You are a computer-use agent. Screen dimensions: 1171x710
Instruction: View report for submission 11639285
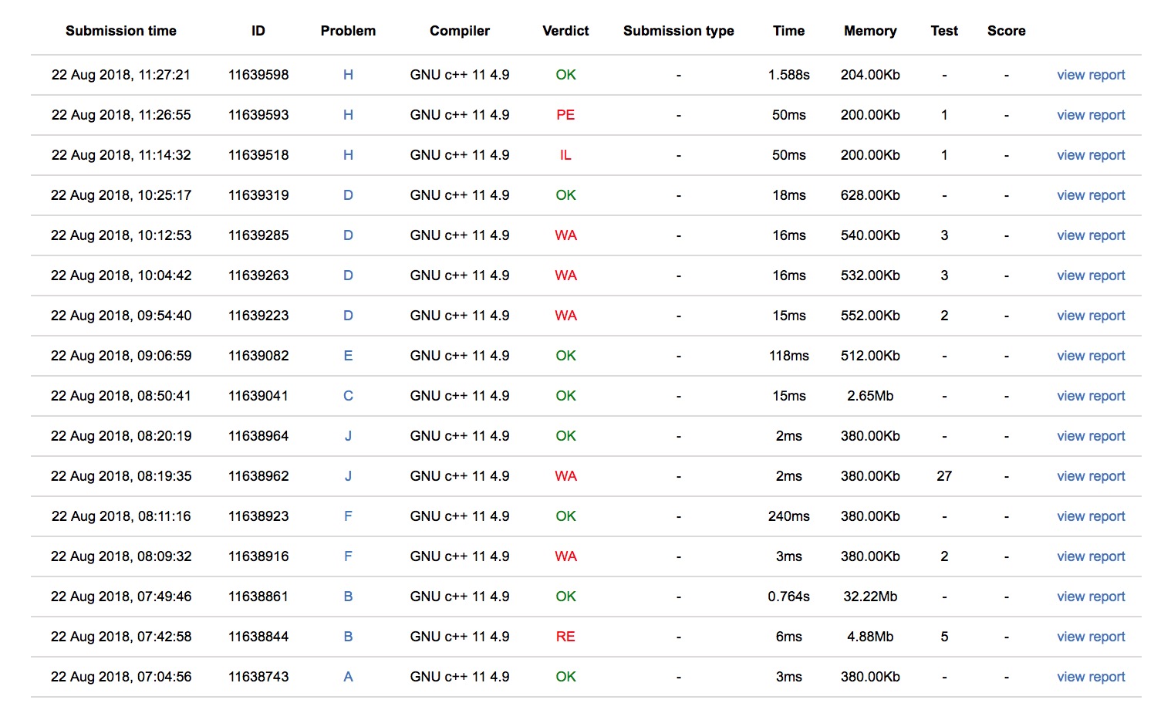point(1090,235)
